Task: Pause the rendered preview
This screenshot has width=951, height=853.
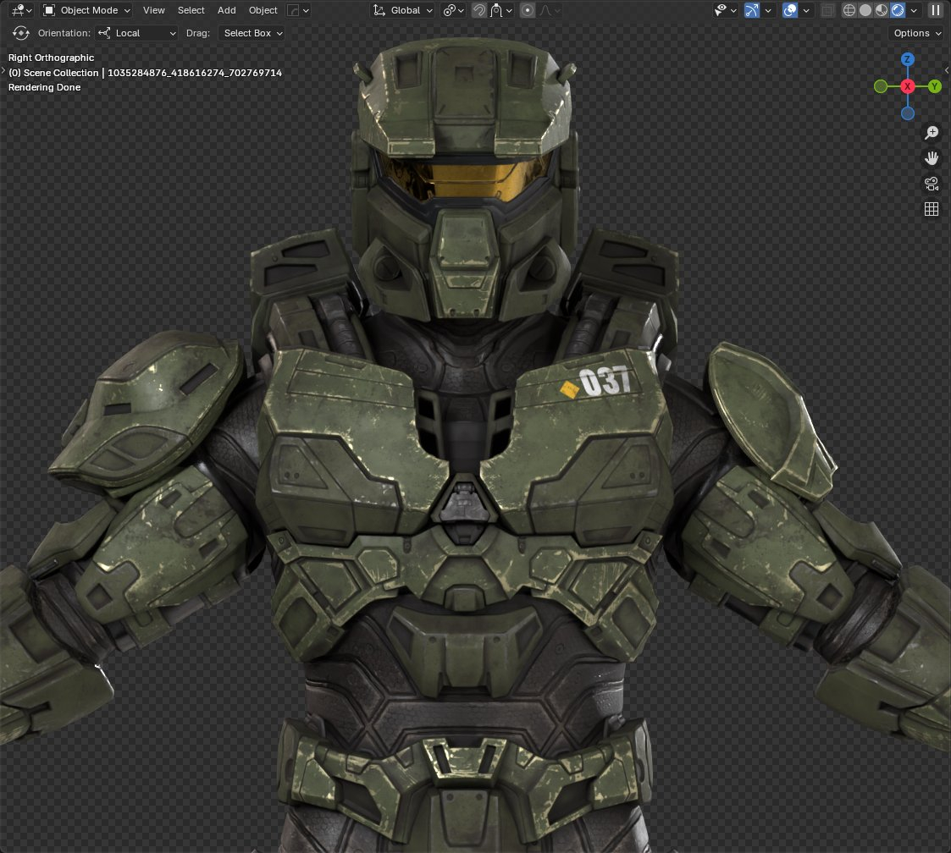Action: tap(935, 10)
